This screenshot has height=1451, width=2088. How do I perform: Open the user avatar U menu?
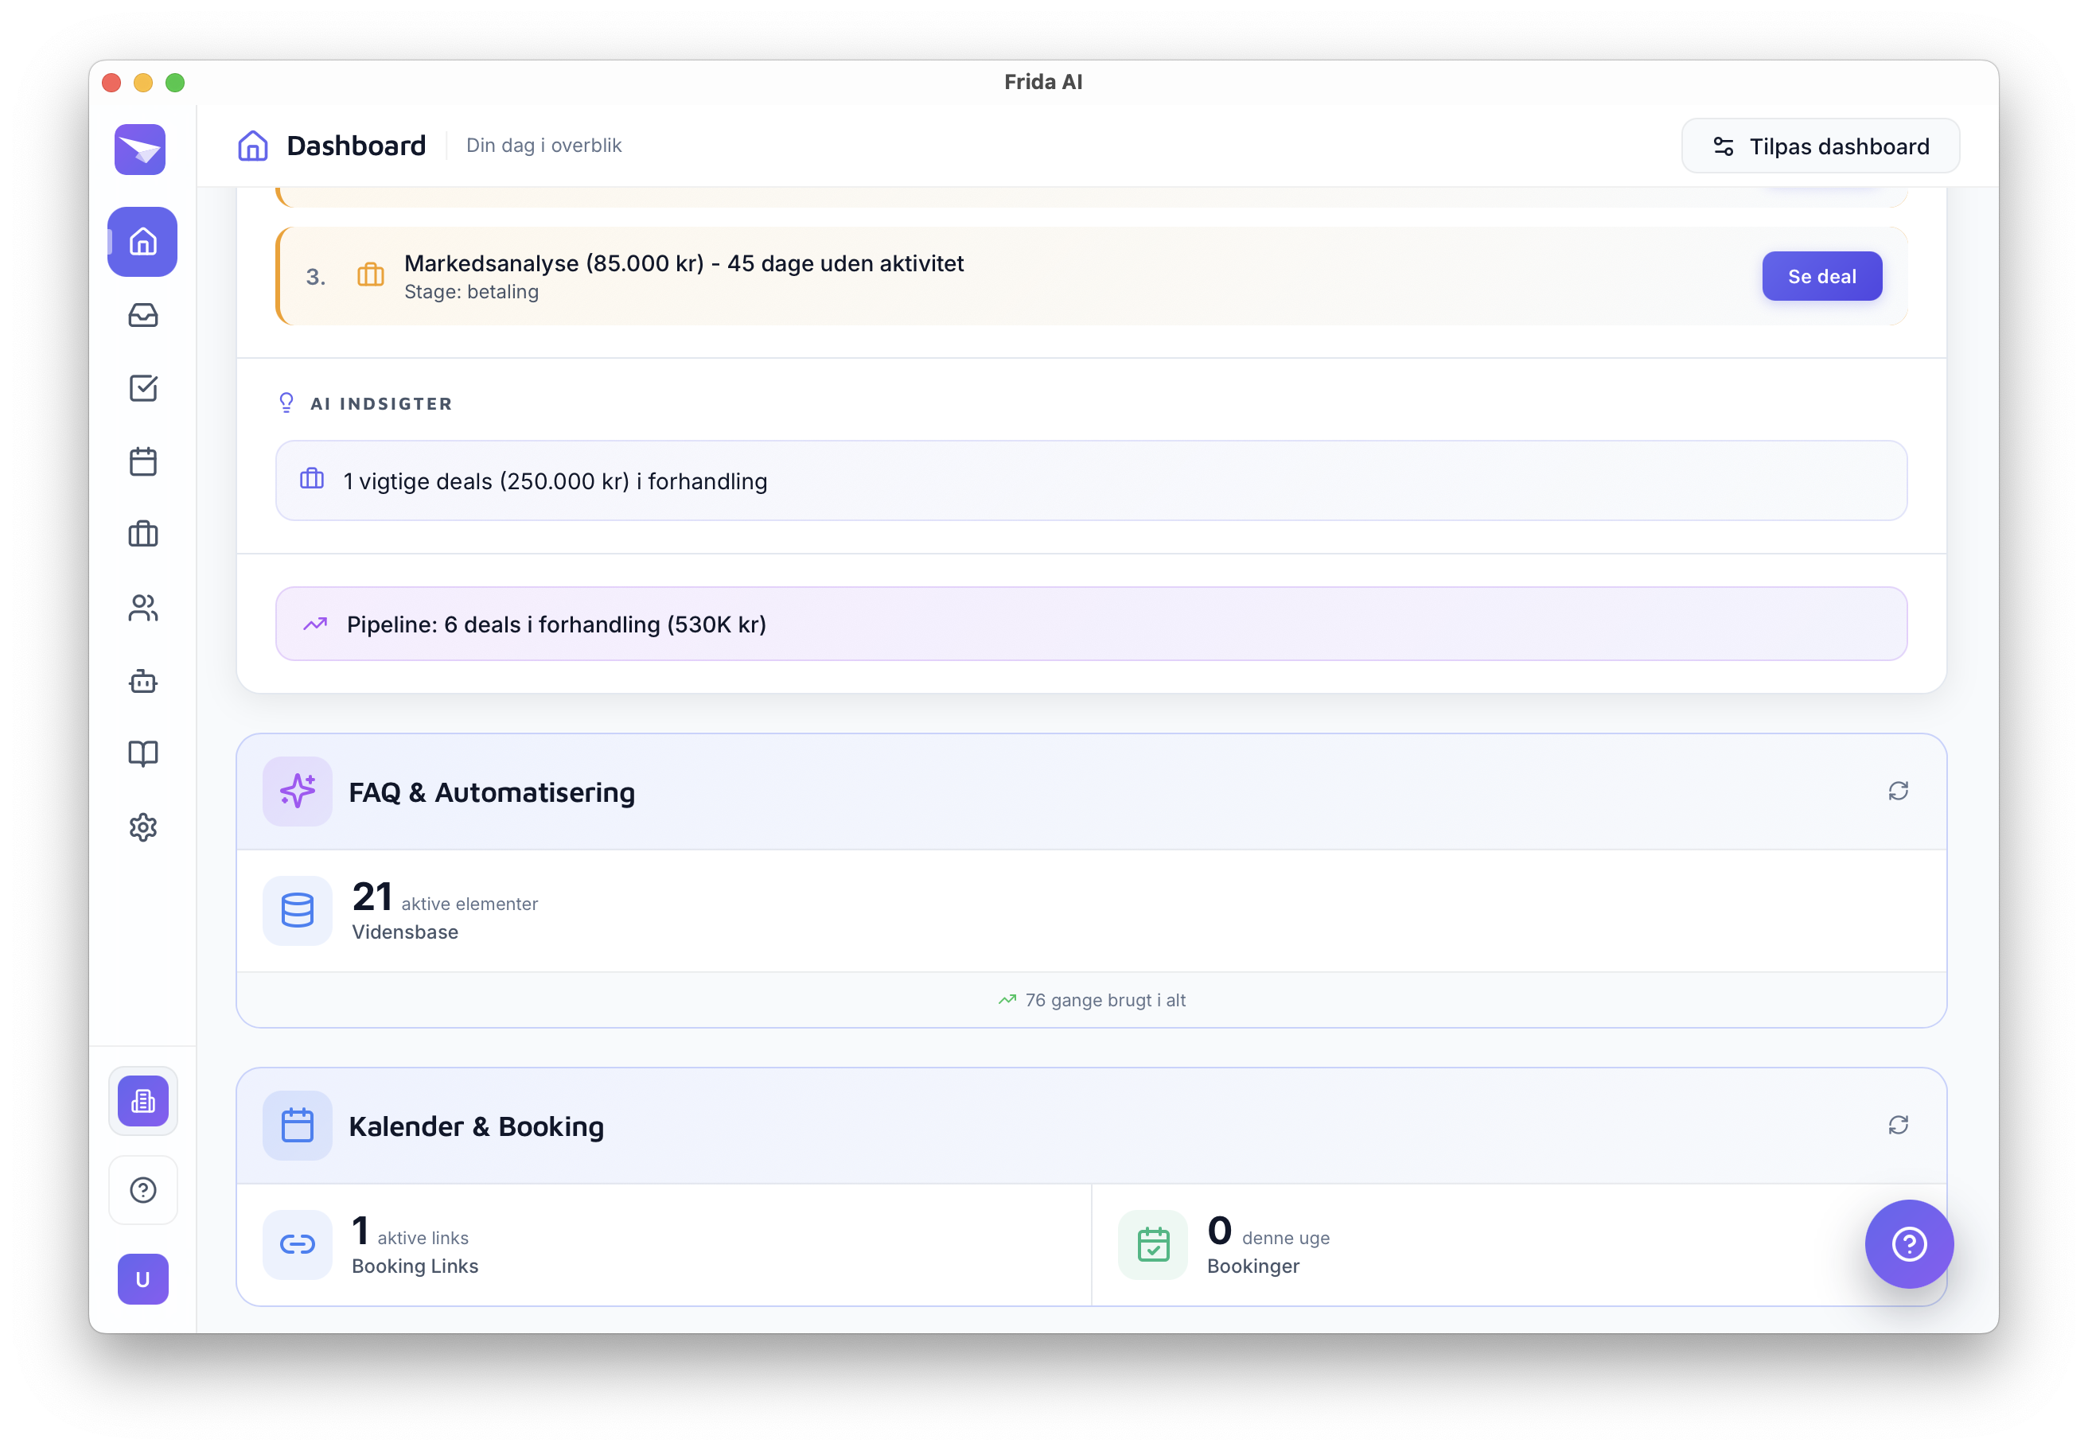click(142, 1279)
